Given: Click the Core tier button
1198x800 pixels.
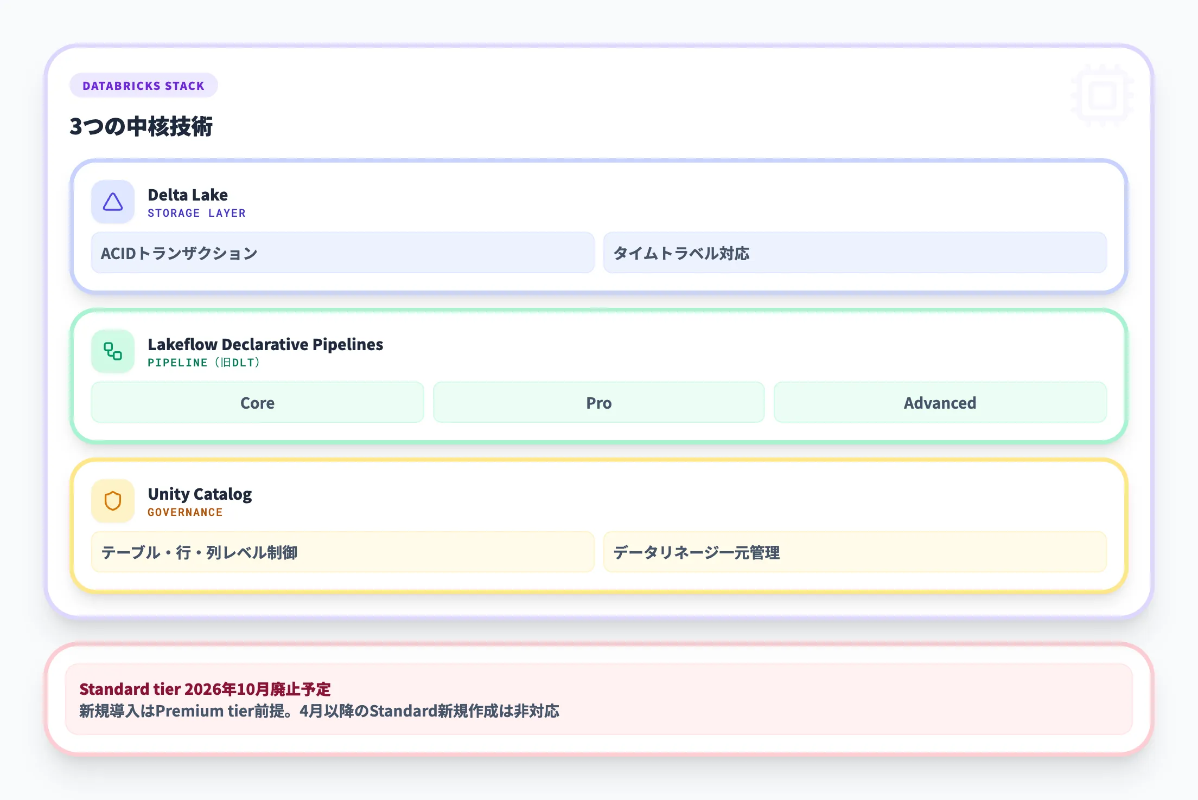Looking at the screenshot, I should point(257,402).
